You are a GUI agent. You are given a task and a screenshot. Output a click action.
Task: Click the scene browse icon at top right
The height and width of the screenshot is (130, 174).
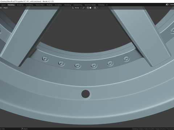coord(167,5)
